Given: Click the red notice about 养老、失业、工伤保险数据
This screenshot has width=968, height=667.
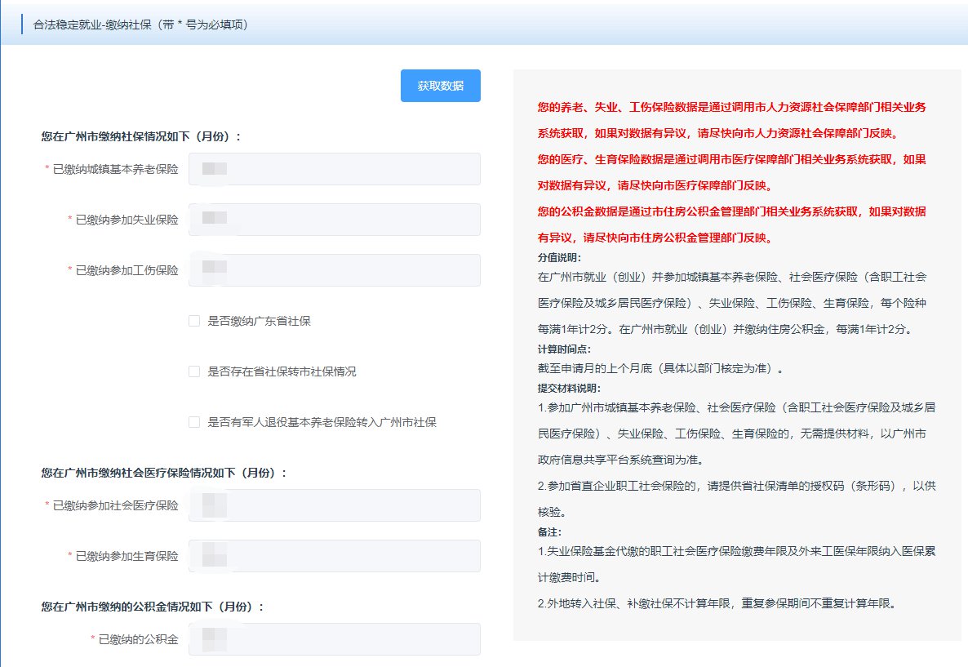Looking at the screenshot, I should (x=731, y=119).
